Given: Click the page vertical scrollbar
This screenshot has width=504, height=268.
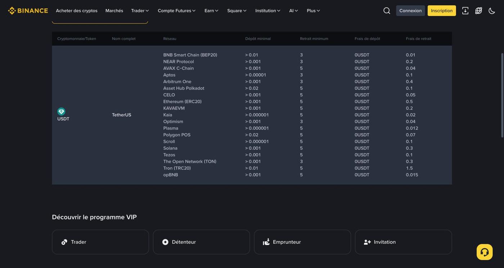Looking at the screenshot, I should 502,95.
